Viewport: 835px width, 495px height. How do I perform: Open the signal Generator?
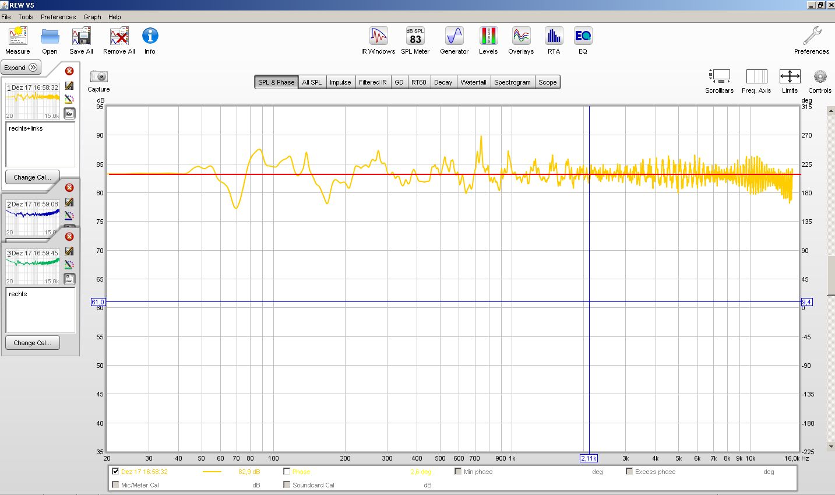coord(454,41)
